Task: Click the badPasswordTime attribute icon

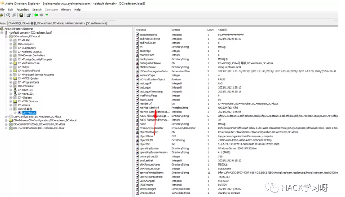Action: point(138,39)
